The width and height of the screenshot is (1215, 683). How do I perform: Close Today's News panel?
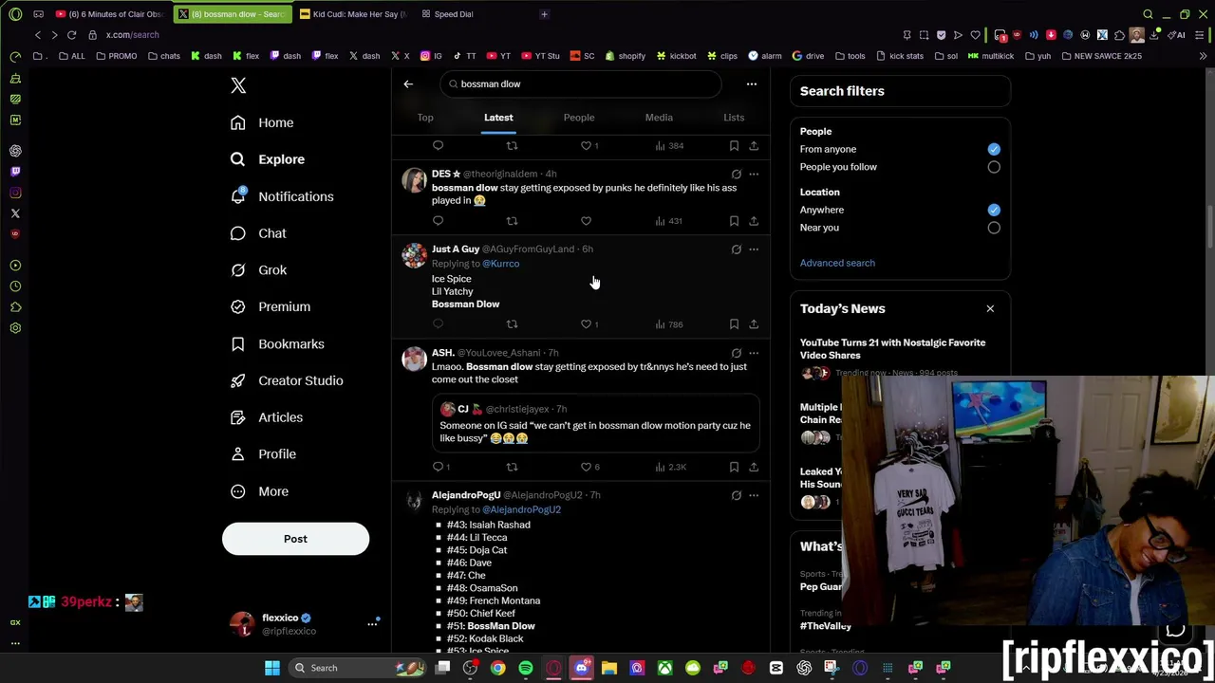(990, 308)
